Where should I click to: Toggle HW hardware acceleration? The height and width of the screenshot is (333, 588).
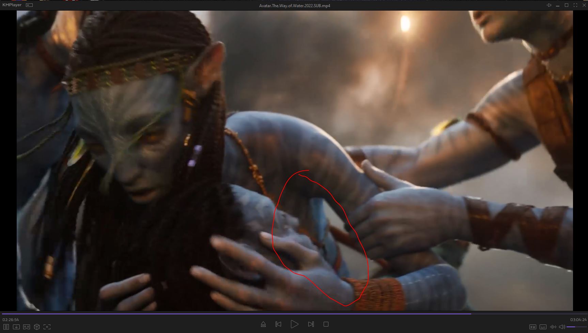[533, 327]
